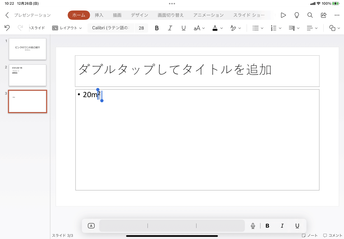Start the slide show with play icon
The image size is (344, 239).
(x=283, y=15)
